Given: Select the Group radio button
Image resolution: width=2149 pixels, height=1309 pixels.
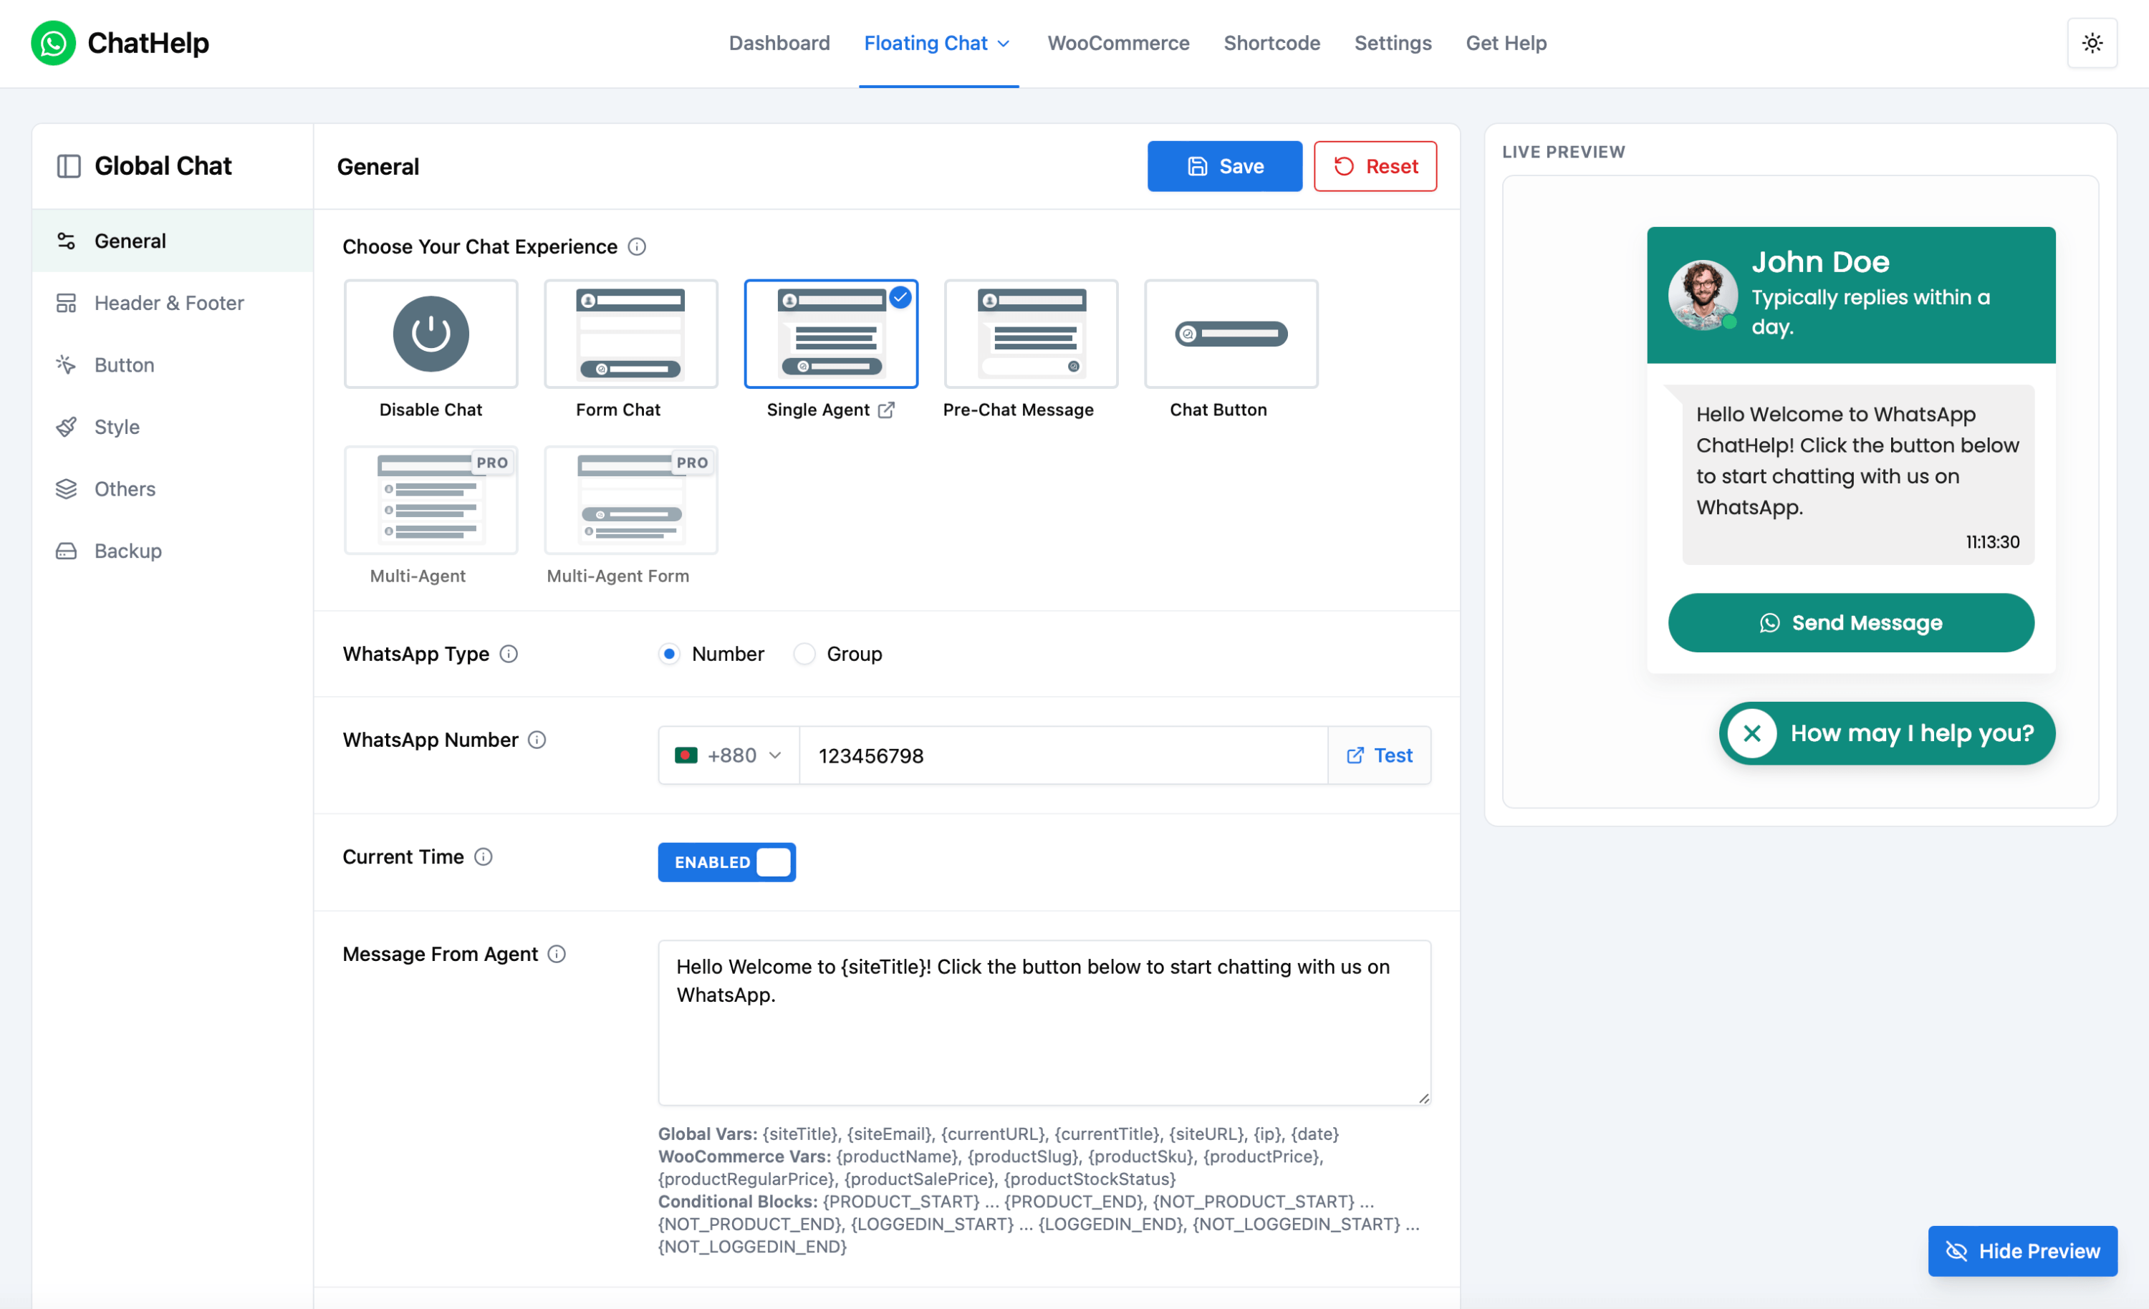Looking at the screenshot, I should 804,653.
